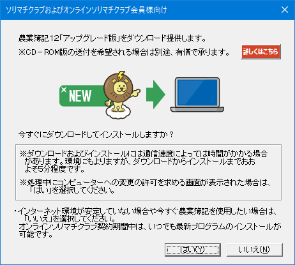Click the green NEW badge text
This screenshot has height=265, width=295.
pos(80,96)
